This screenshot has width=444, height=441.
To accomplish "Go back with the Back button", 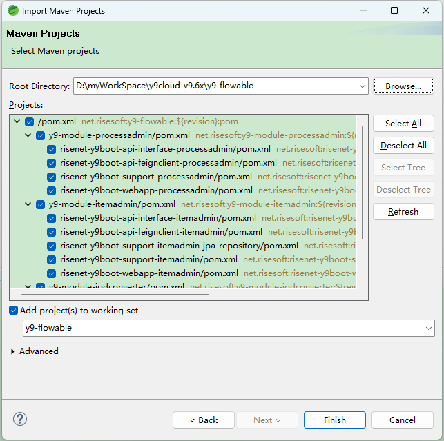I will pos(204,420).
